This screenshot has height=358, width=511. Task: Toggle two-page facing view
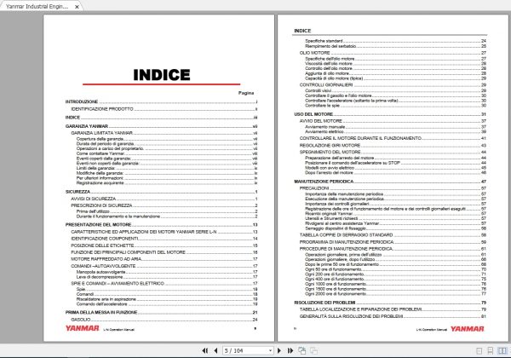click(x=502, y=351)
